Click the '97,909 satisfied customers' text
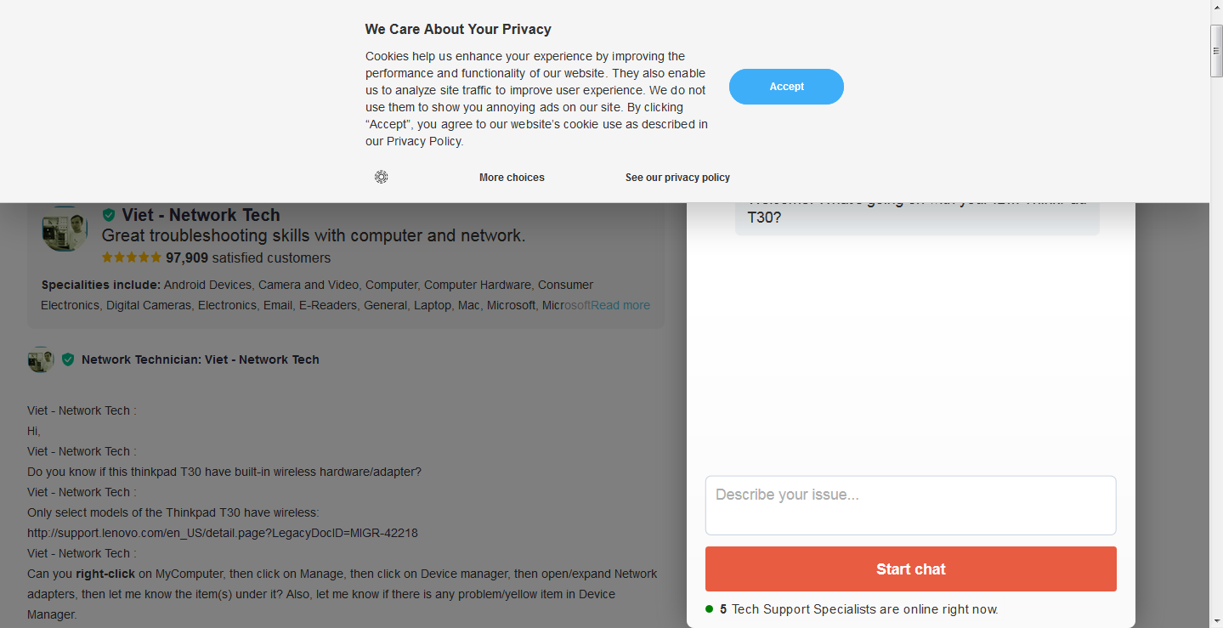Image resolution: width=1223 pixels, height=628 pixels. point(248,257)
